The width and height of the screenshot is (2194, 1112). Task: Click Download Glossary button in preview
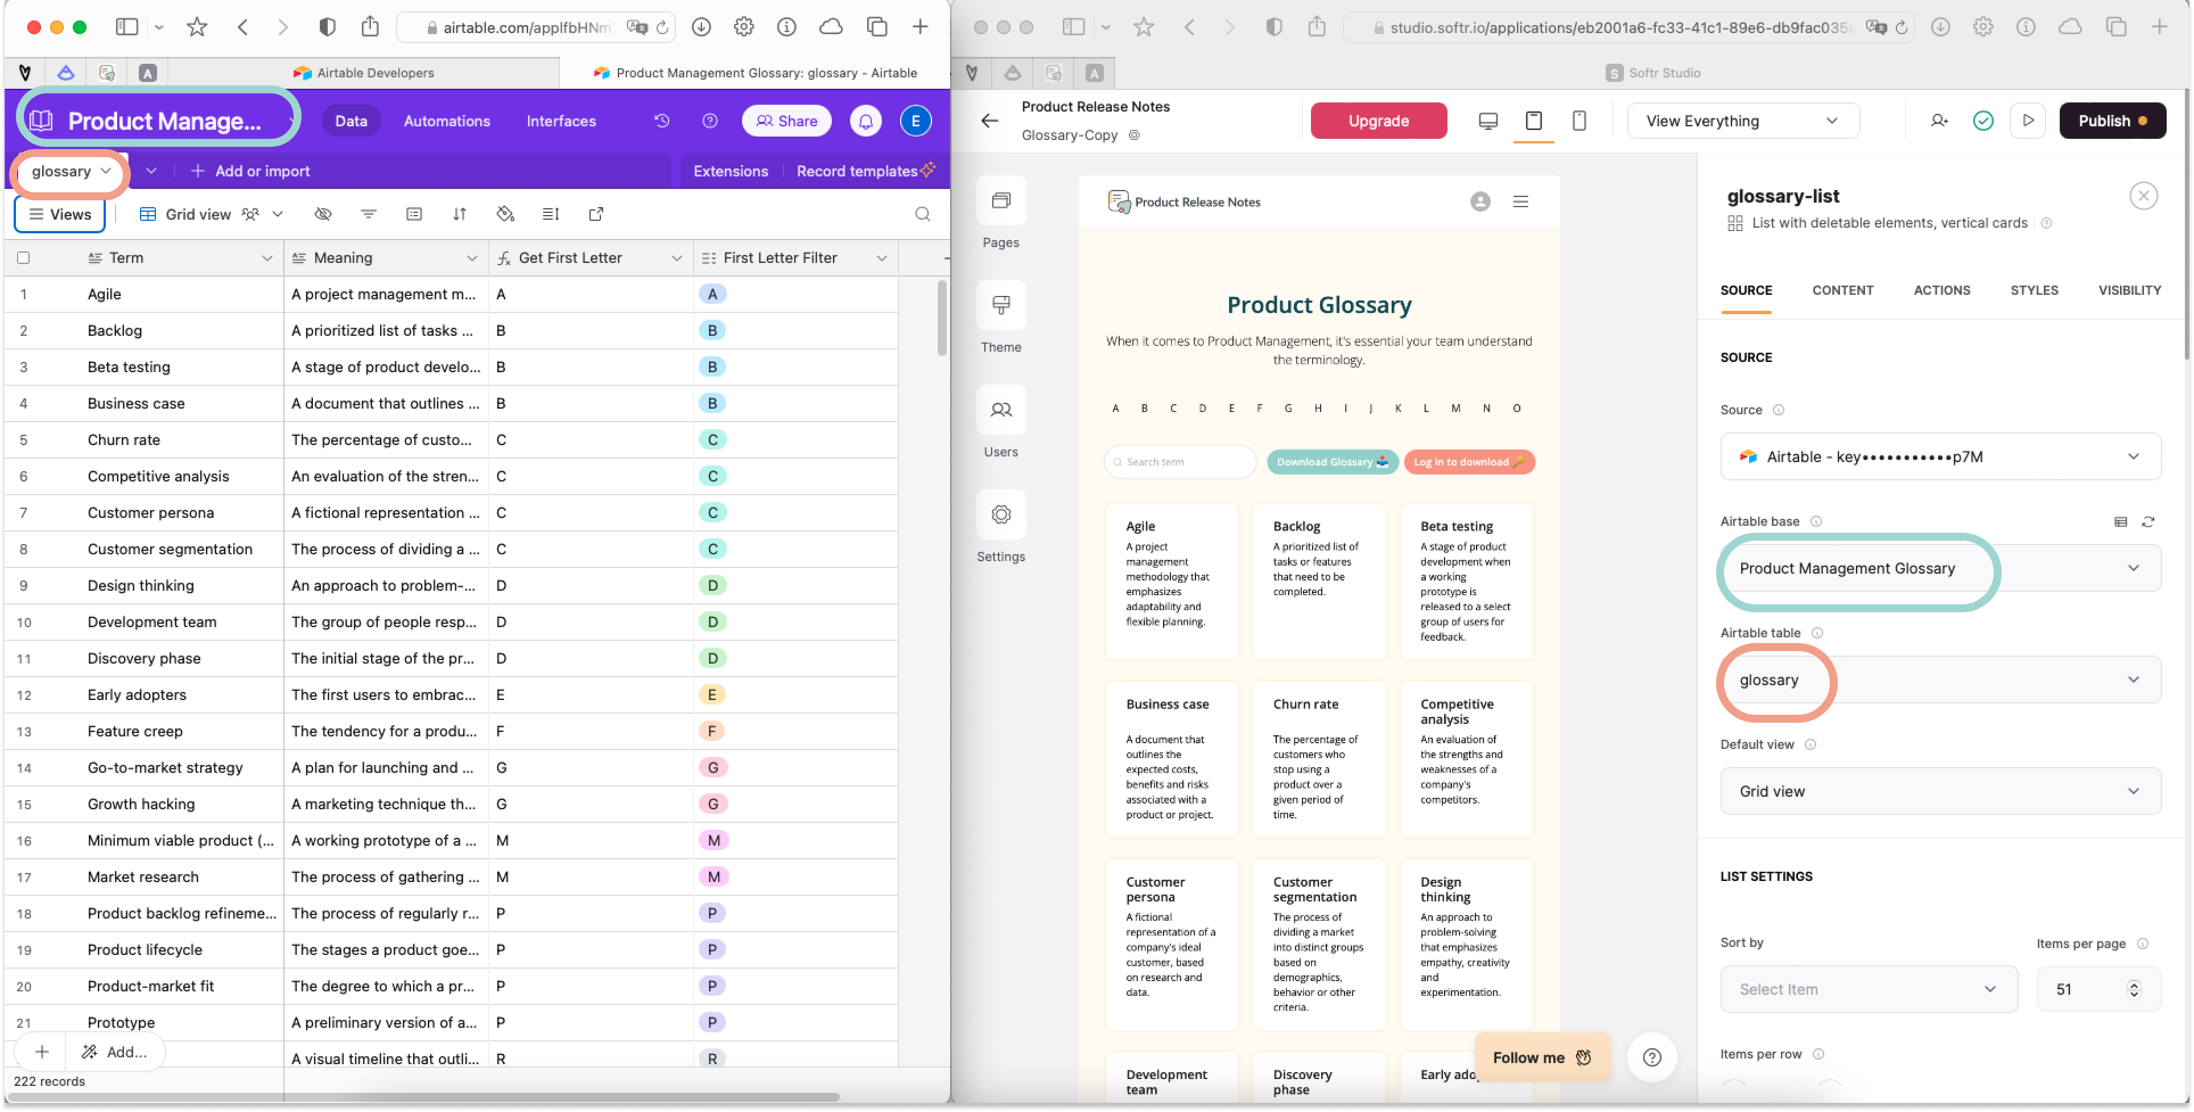1332,463
